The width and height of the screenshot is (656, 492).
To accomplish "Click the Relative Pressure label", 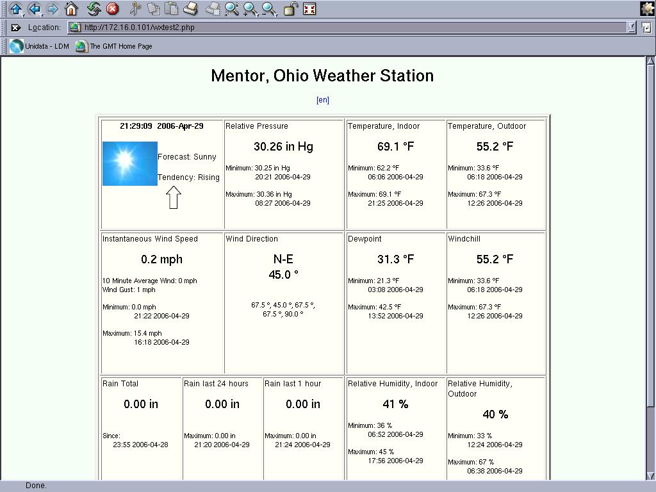I will [257, 126].
